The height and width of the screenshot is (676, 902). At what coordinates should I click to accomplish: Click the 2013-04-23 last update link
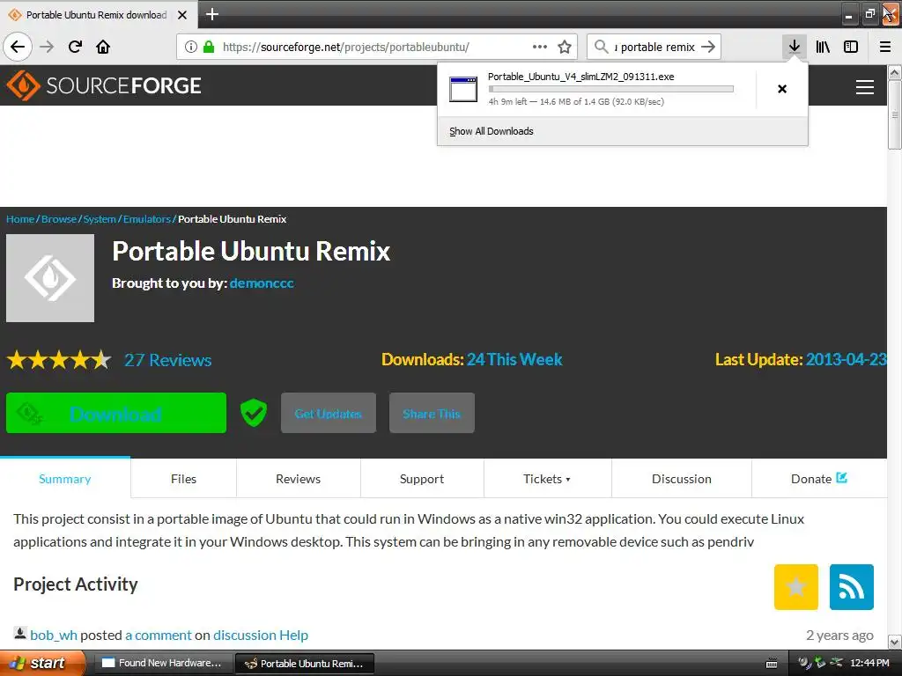pyautogui.click(x=846, y=359)
